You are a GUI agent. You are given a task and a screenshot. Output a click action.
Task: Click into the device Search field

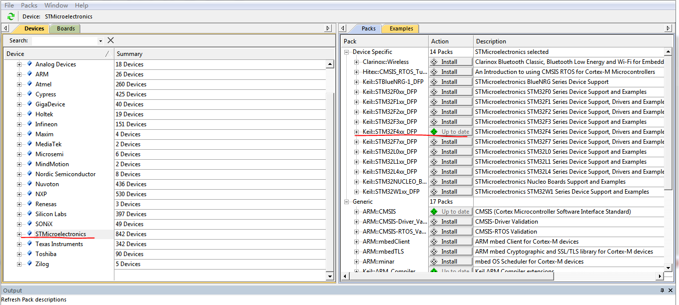tap(64, 41)
